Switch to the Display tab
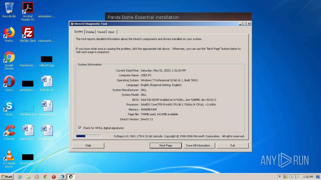The height and width of the screenshot is (180, 321). pos(90,32)
